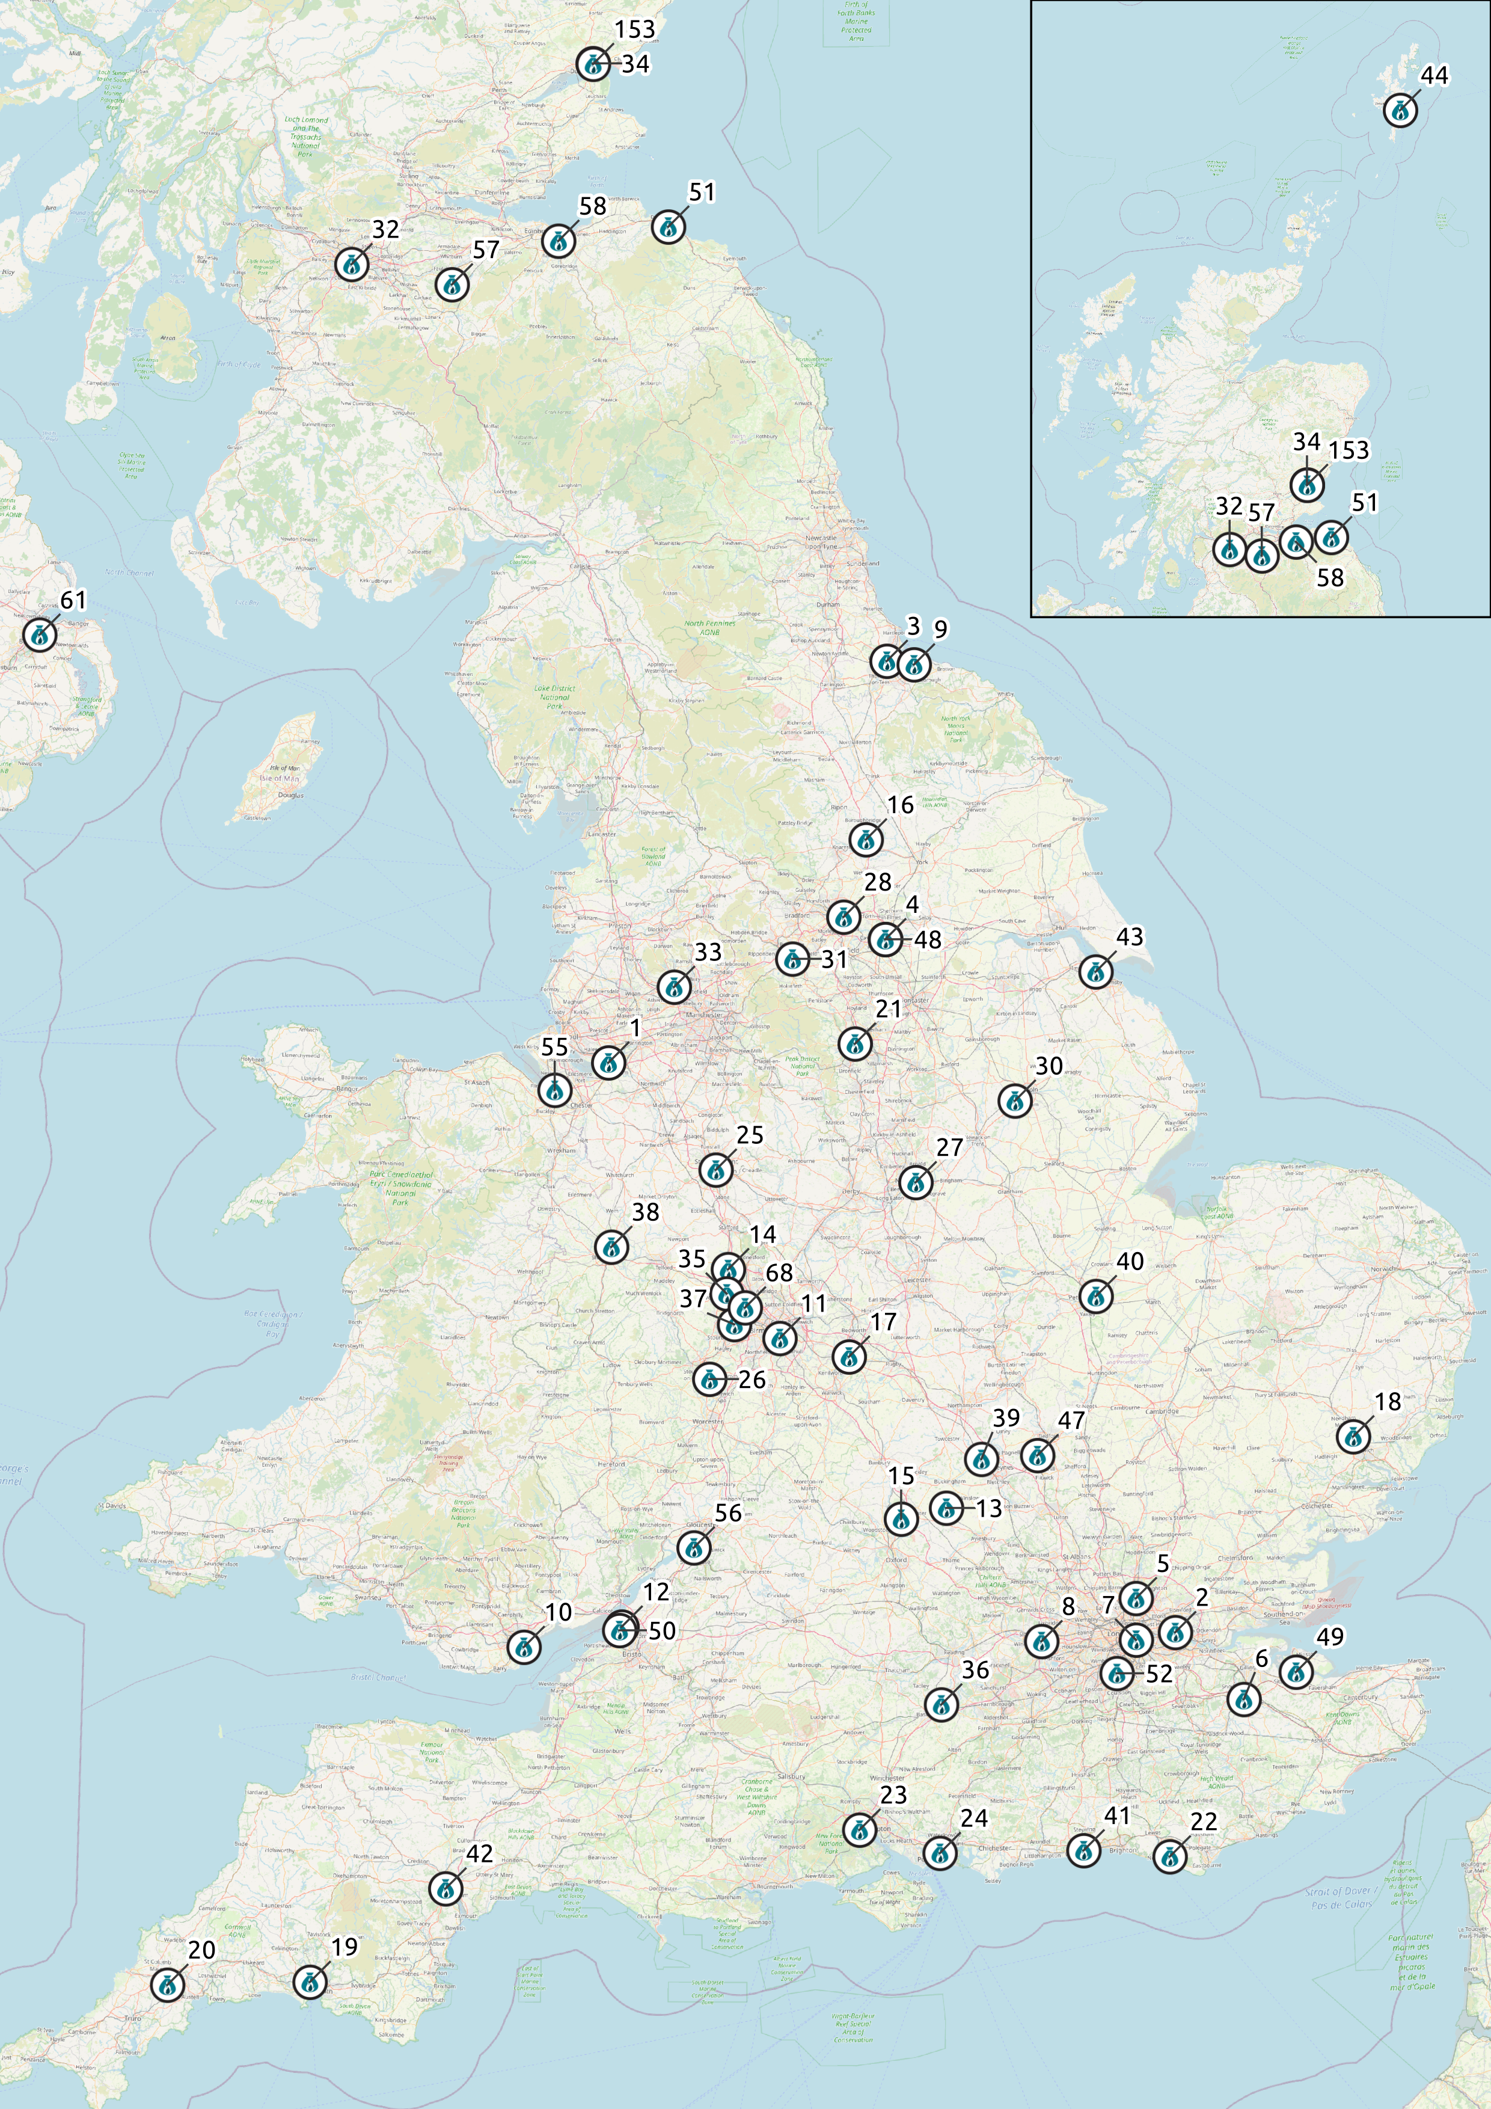Select marker 19 in Devon
This screenshot has width=1491, height=2109.
pos(310,1982)
